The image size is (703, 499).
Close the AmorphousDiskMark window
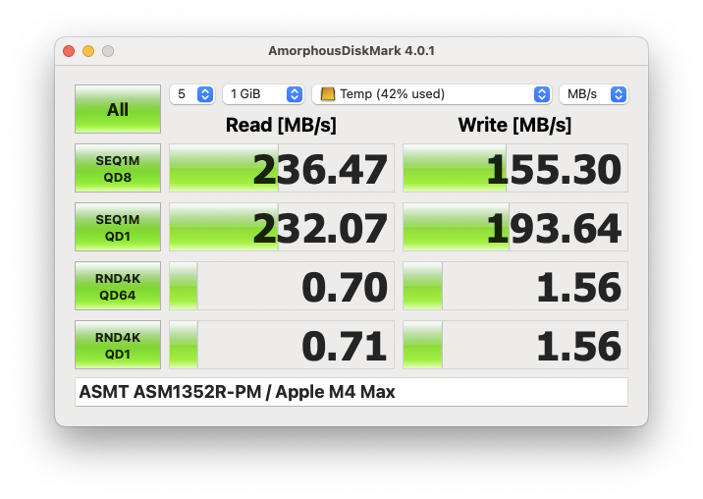pyautogui.click(x=69, y=51)
